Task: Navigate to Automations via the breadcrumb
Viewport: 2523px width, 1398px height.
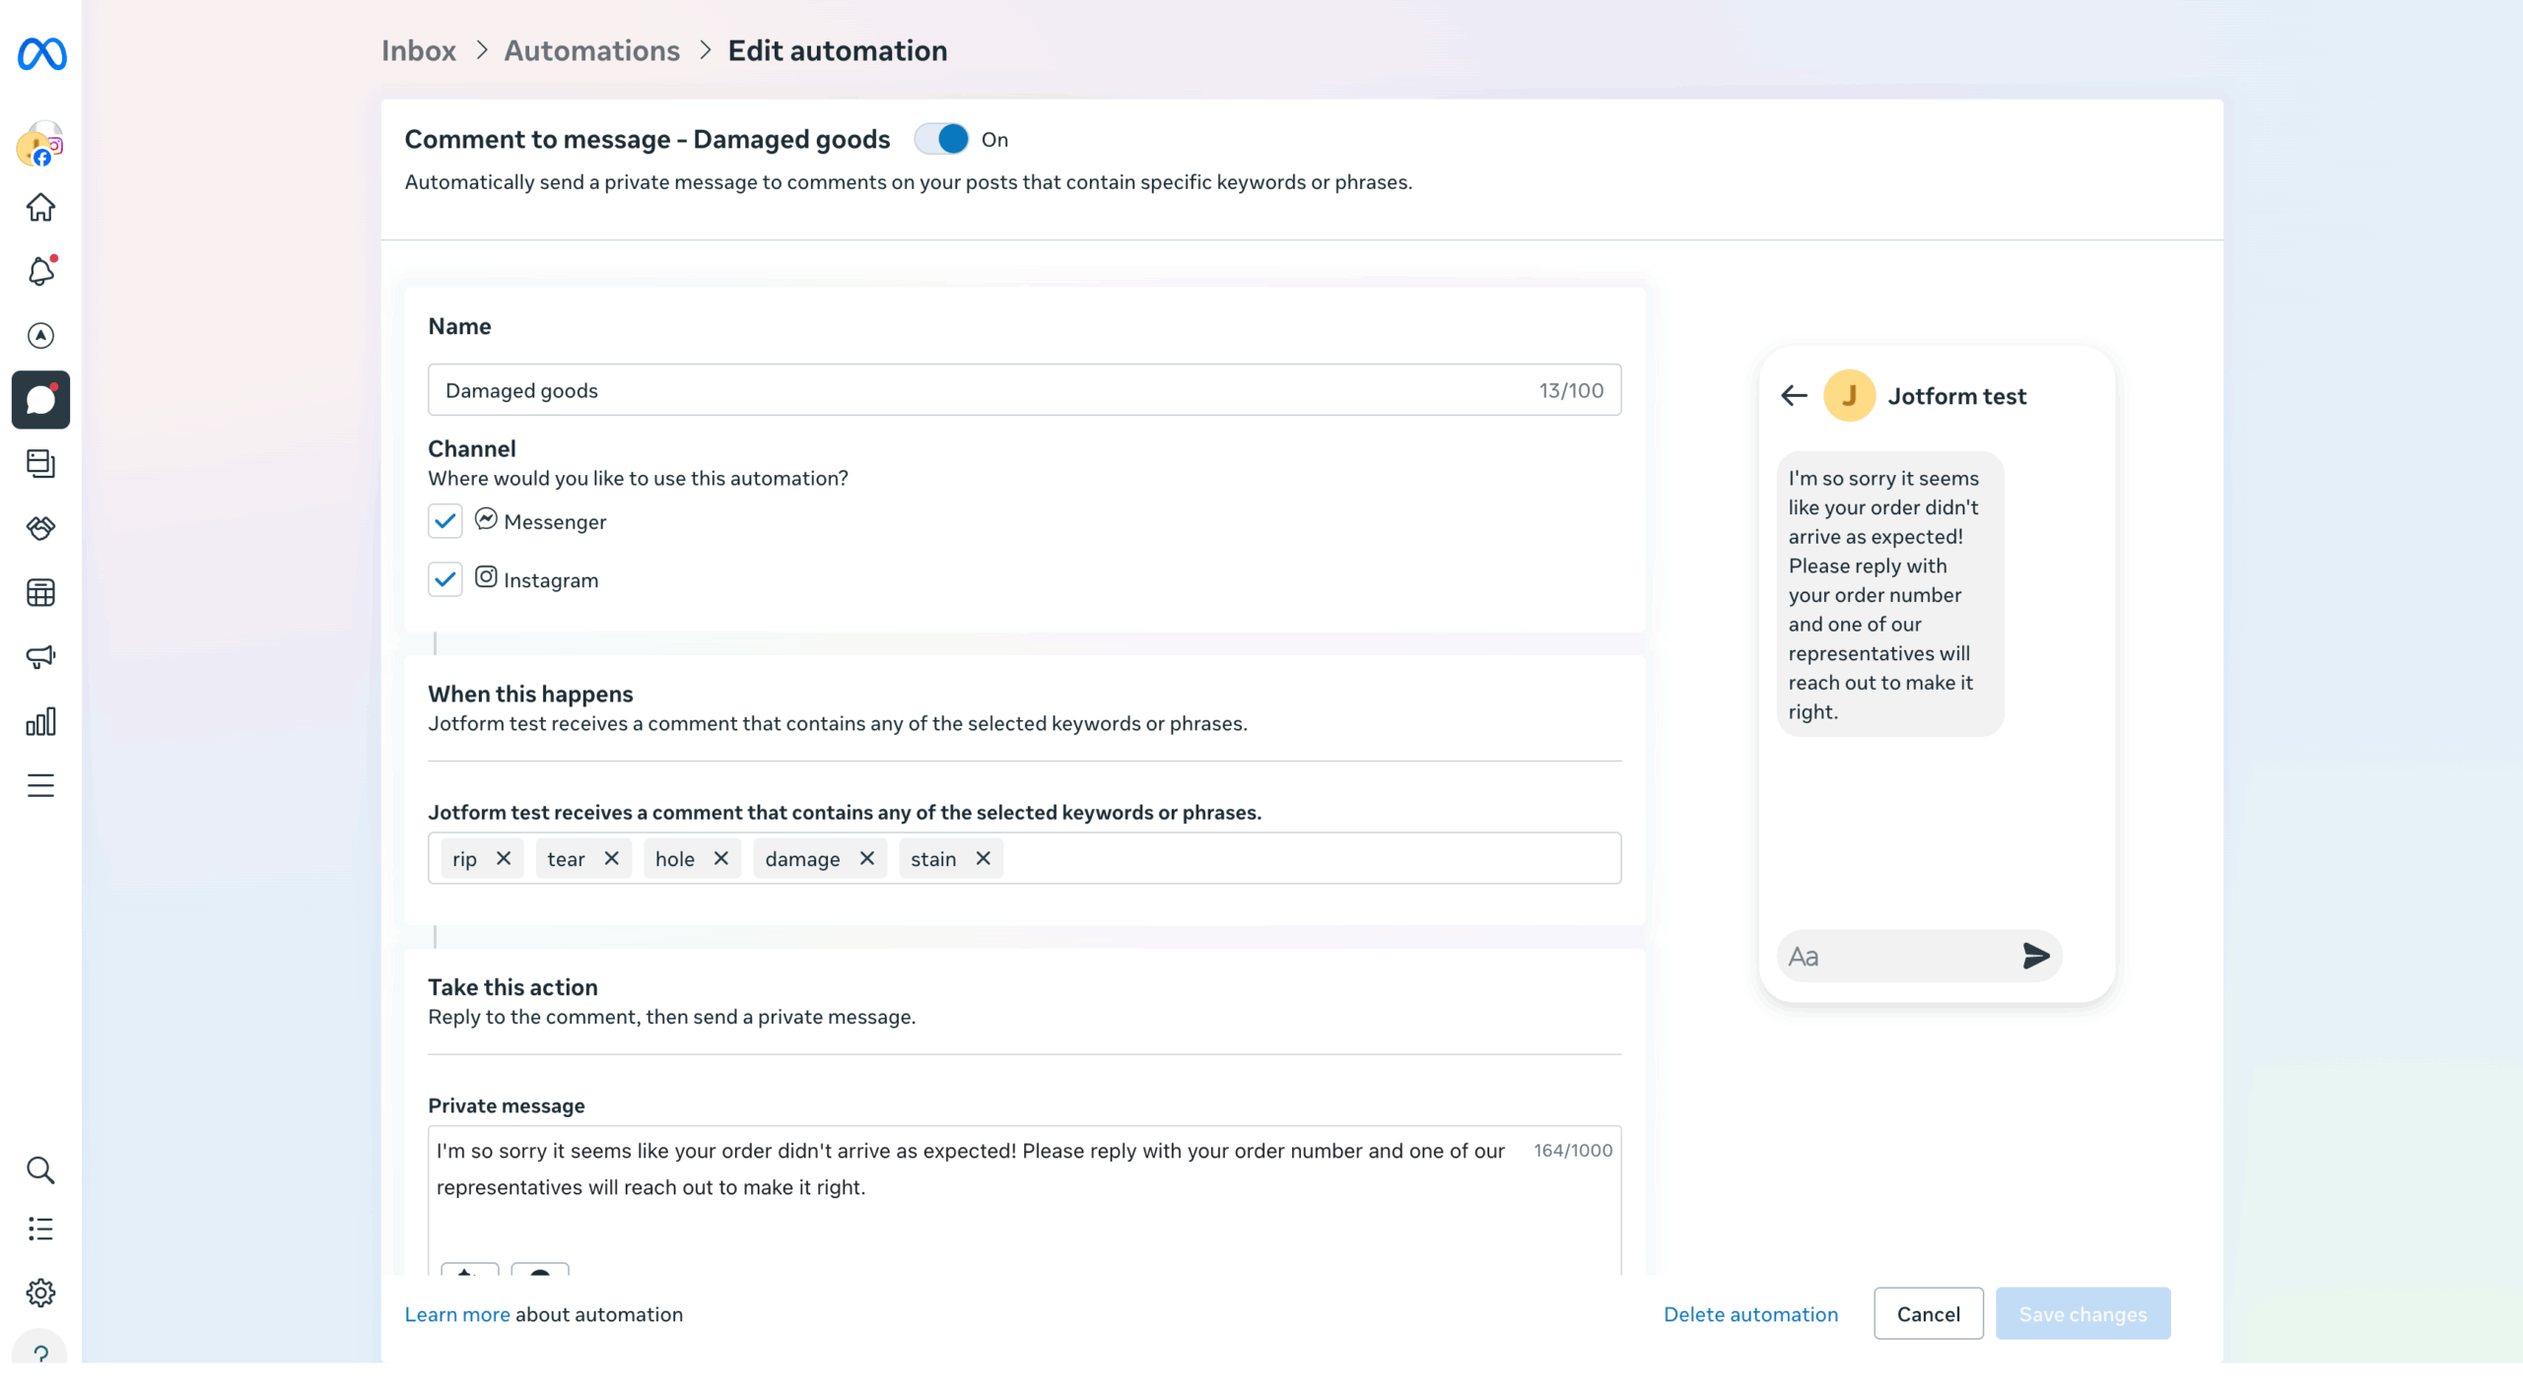Action: (591, 49)
